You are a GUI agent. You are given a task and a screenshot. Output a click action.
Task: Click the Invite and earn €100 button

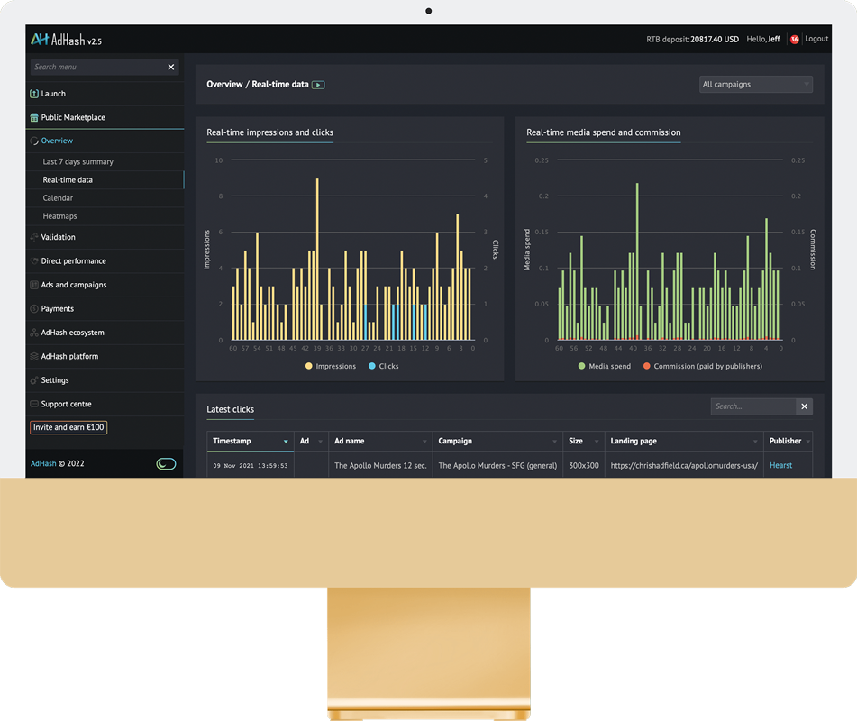point(68,427)
